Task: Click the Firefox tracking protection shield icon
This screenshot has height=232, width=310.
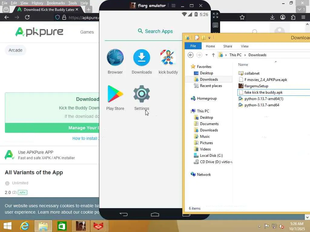Action: click(x=57, y=17)
